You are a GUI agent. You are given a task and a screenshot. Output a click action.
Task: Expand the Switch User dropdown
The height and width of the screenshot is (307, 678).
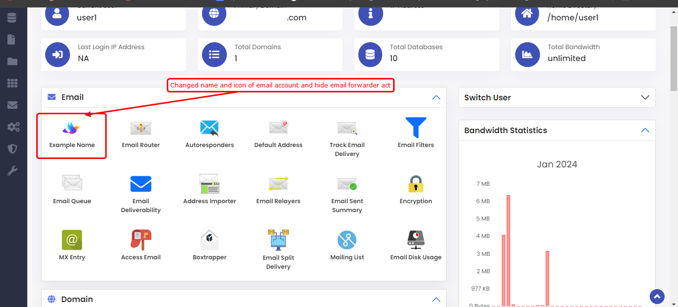645,97
